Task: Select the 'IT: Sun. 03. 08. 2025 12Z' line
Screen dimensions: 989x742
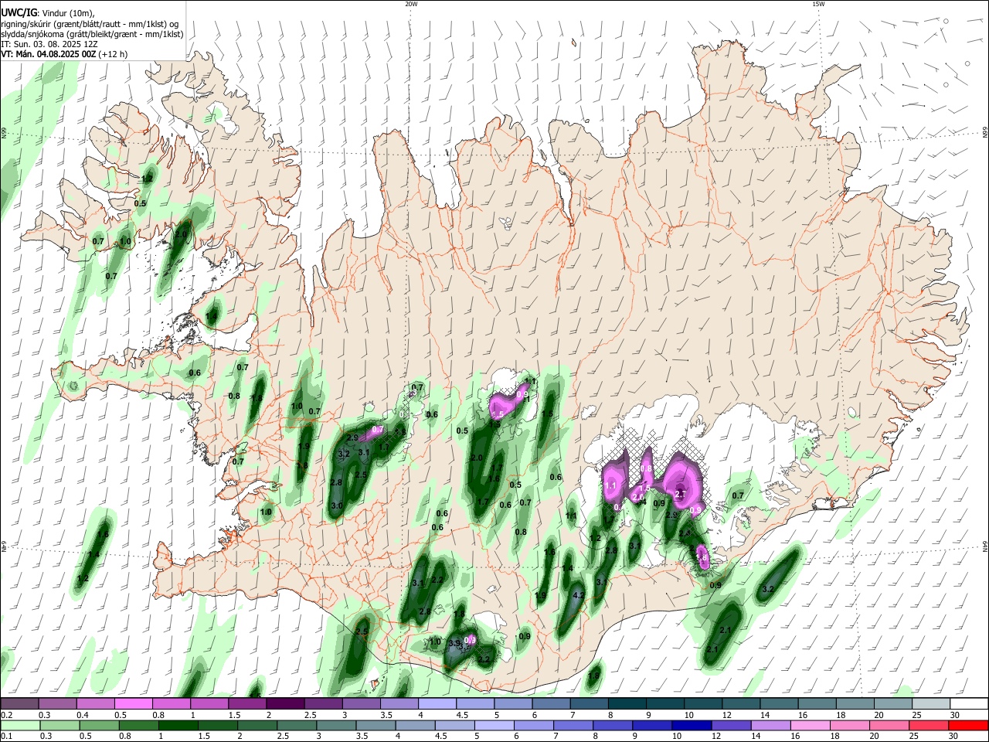Action: click(49, 44)
